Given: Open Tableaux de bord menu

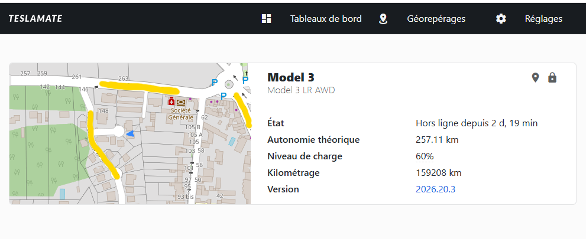Looking at the screenshot, I should [x=326, y=19].
